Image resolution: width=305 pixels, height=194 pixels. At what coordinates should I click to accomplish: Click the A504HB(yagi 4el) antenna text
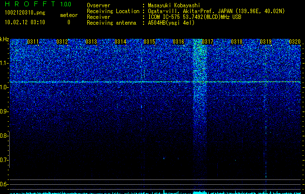pos(171,23)
